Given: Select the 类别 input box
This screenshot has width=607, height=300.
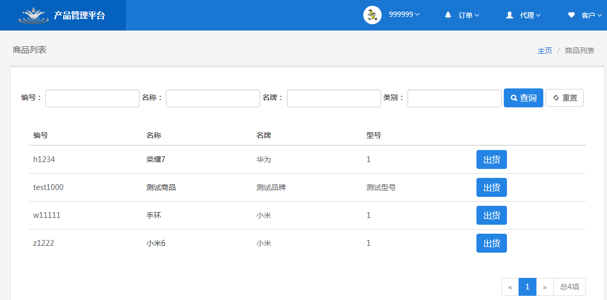Looking at the screenshot, I should pos(454,98).
